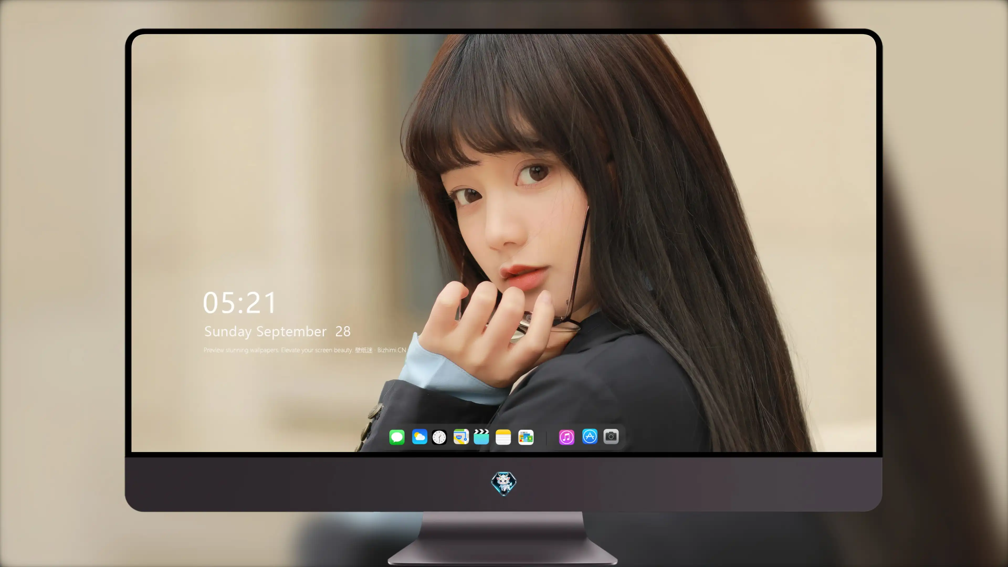The width and height of the screenshot is (1008, 567).
Task: Open the photo collage app icon in dock
Action: point(526,437)
